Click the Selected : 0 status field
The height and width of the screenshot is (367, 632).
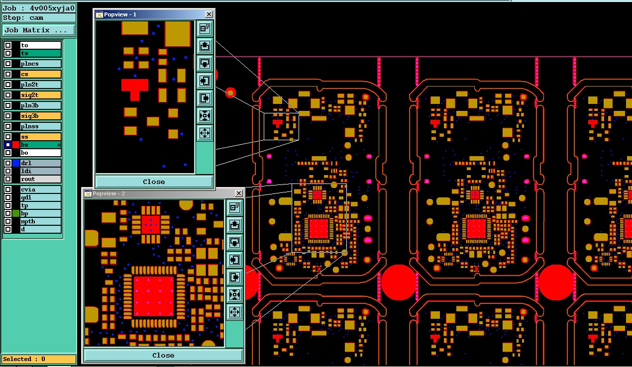(38, 359)
